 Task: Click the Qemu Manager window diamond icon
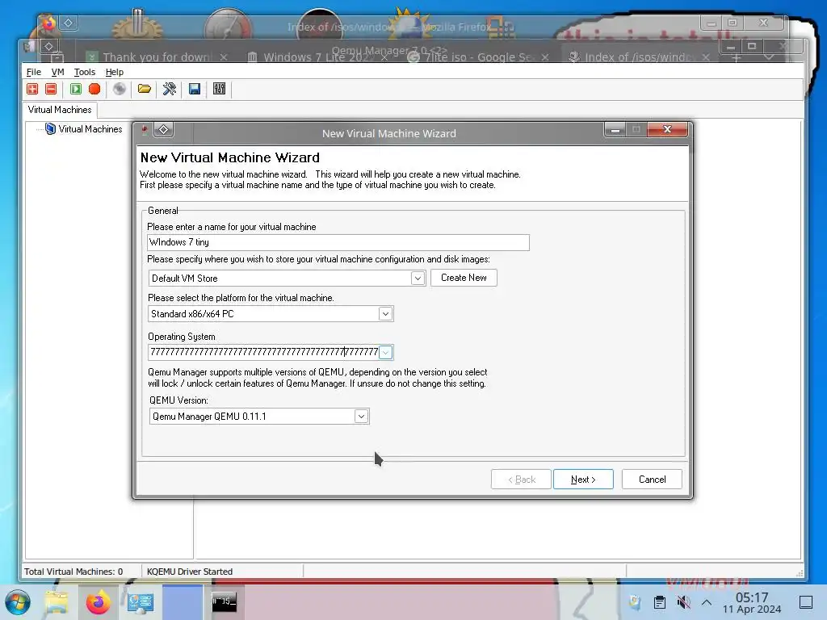click(x=48, y=46)
